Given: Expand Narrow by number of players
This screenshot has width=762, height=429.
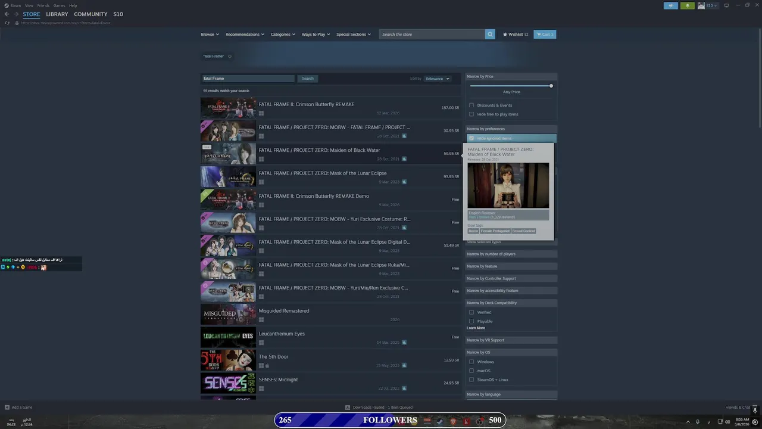Looking at the screenshot, I should pyautogui.click(x=511, y=254).
